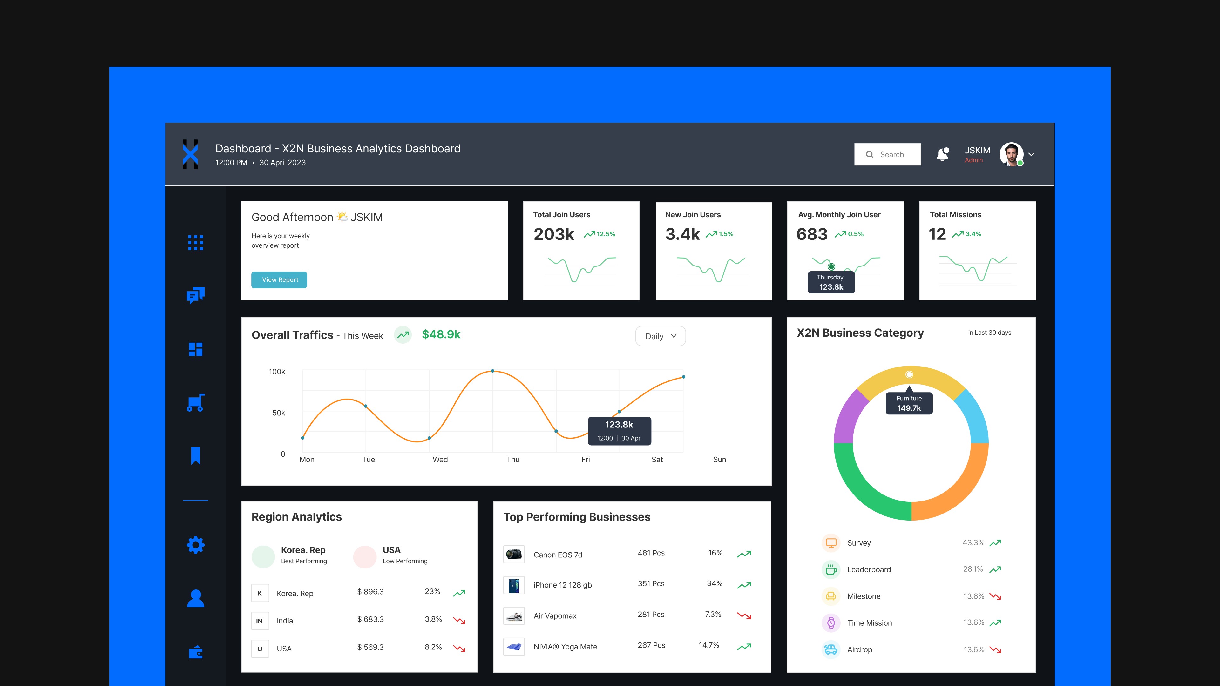The image size is (1220, 686).
Task: Click the Time Mission category label
Action: (x=870, y=623)
